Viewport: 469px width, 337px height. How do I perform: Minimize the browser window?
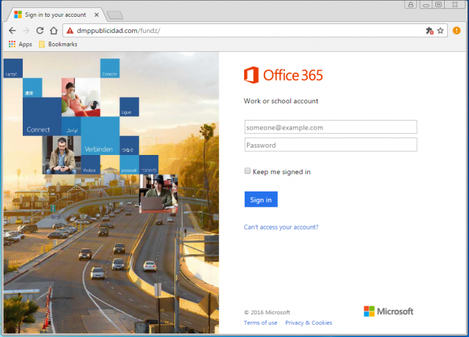pyautogui.click(x=426, y=4)
